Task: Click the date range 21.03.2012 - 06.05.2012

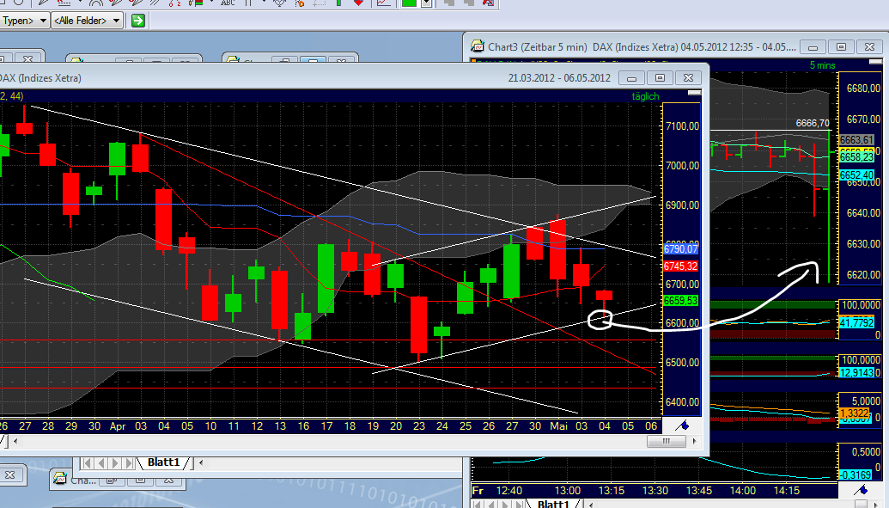Action: (x=559, y=77)
